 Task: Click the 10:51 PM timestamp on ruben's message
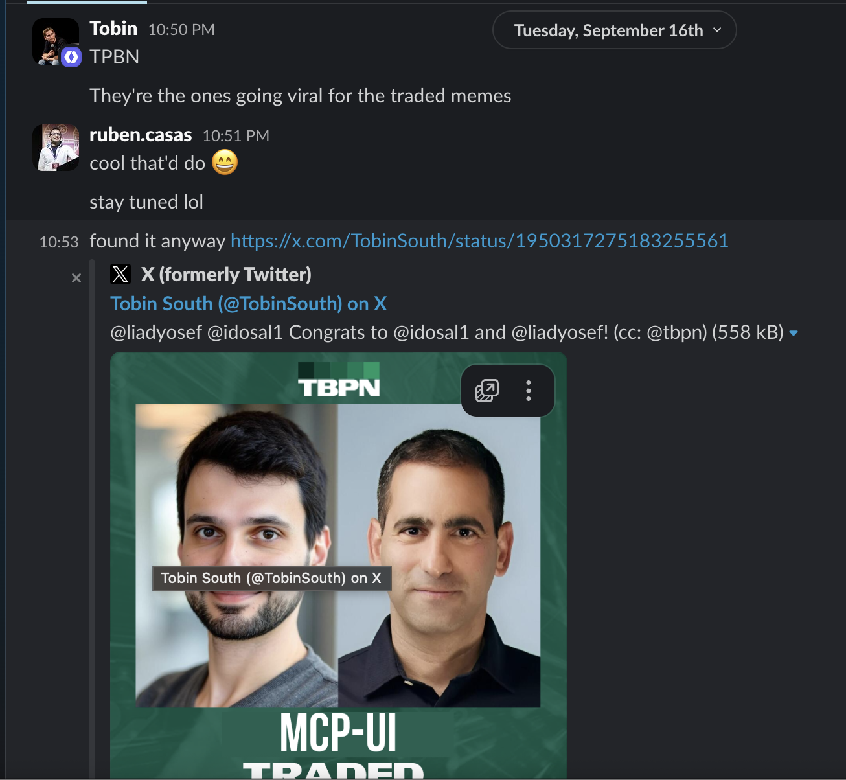coord(236,135)
